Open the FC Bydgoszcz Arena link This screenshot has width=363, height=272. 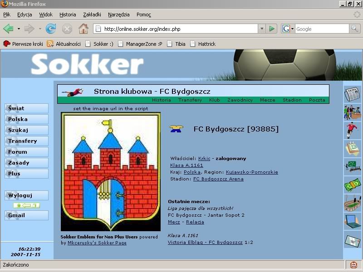(x=218, y=179)
